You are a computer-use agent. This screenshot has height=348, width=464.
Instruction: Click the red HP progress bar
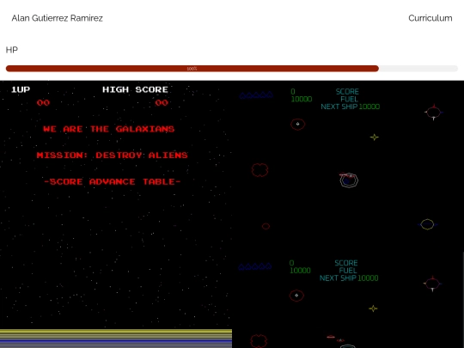coord(192,69)
